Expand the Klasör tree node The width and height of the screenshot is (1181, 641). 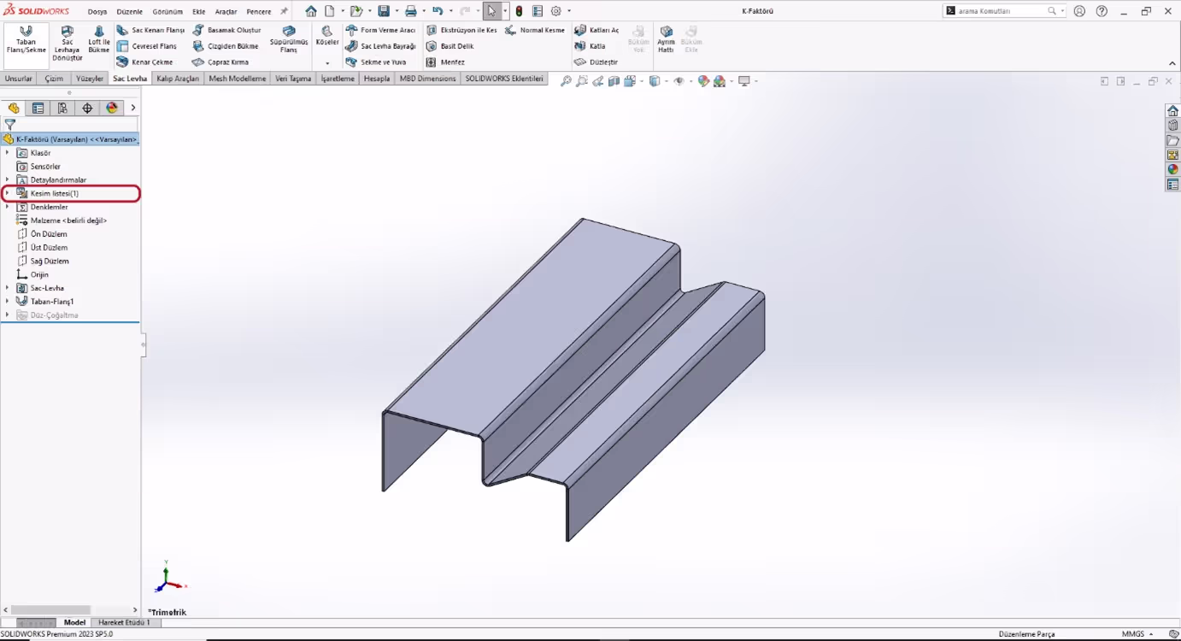pyautogui.click(x=7, y=153)
